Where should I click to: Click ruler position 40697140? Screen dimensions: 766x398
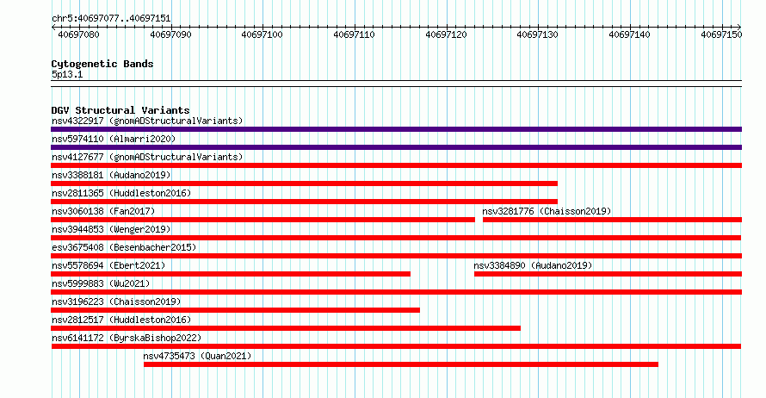(629, 34)
